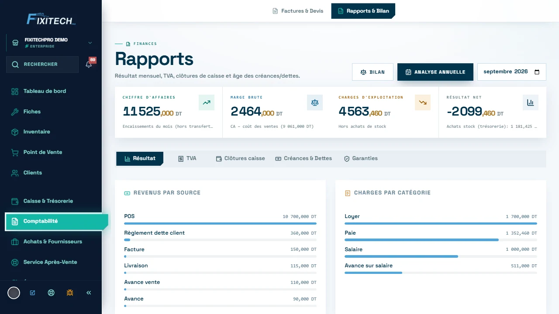Click the Finances breadcrumb label
This screenshot has width=559, height=314.
coord(145,44)
